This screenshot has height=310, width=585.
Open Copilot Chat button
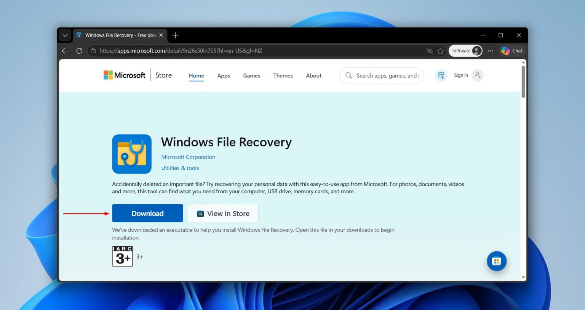(x=512, y=51)
